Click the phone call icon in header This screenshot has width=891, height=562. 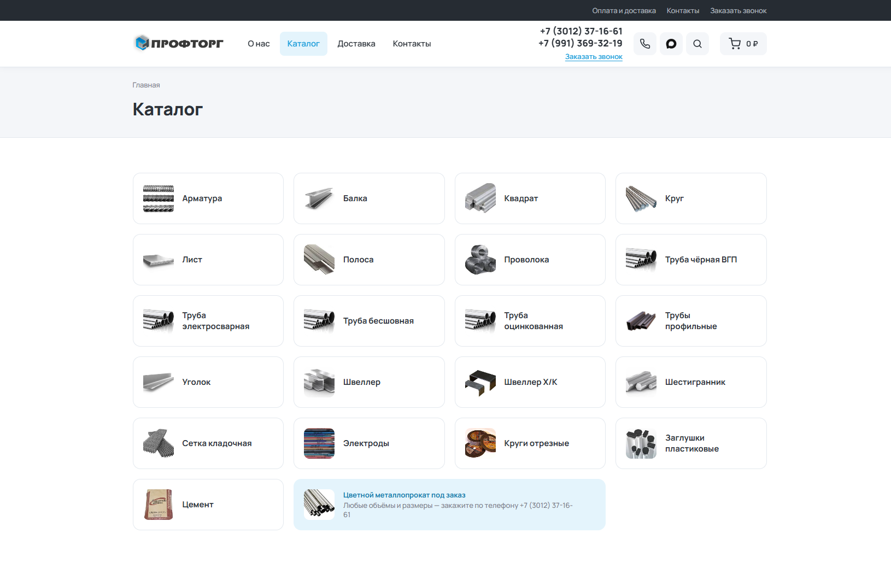click(645, 44)
